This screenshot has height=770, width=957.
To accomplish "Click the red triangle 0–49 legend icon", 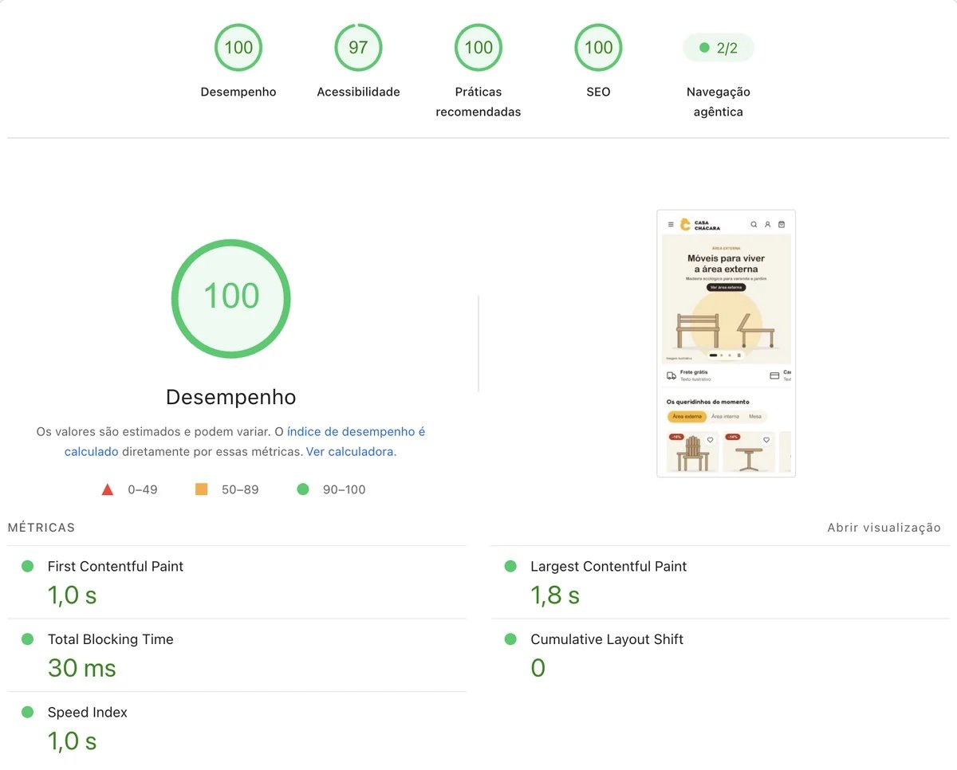I will tap(108, 489).
